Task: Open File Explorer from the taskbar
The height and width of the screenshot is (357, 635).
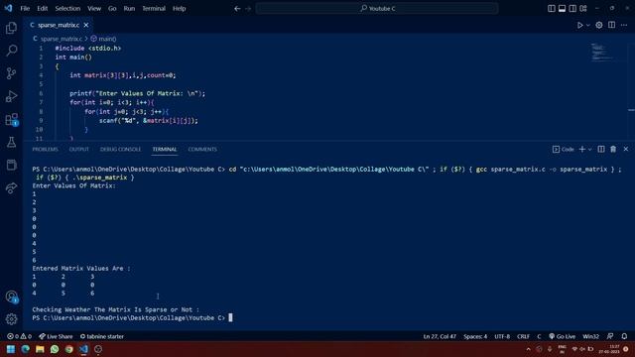Action: coord(40,349)
